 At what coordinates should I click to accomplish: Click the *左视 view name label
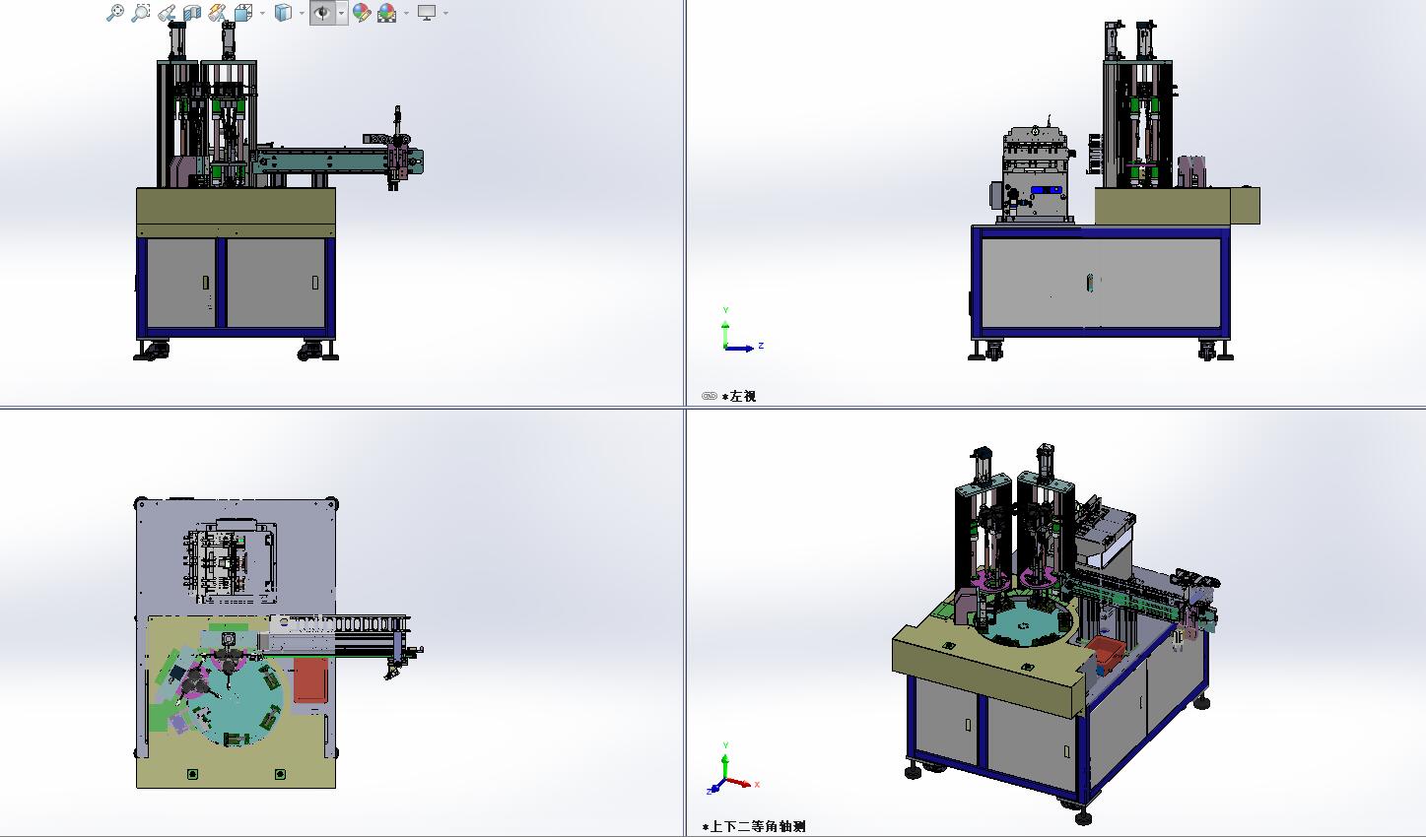(739, 396)
